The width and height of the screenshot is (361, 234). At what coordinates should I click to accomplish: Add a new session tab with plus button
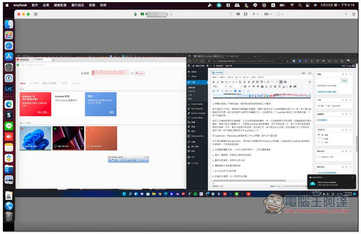coord(346,14)
